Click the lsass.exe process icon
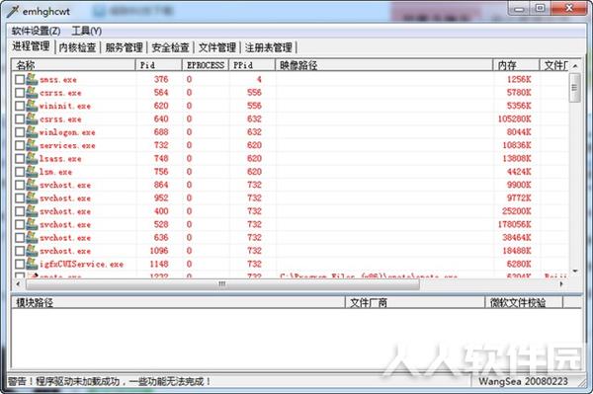Image resolution: width=593 pixels, height=394 pixels. click(x=32, y=159)
